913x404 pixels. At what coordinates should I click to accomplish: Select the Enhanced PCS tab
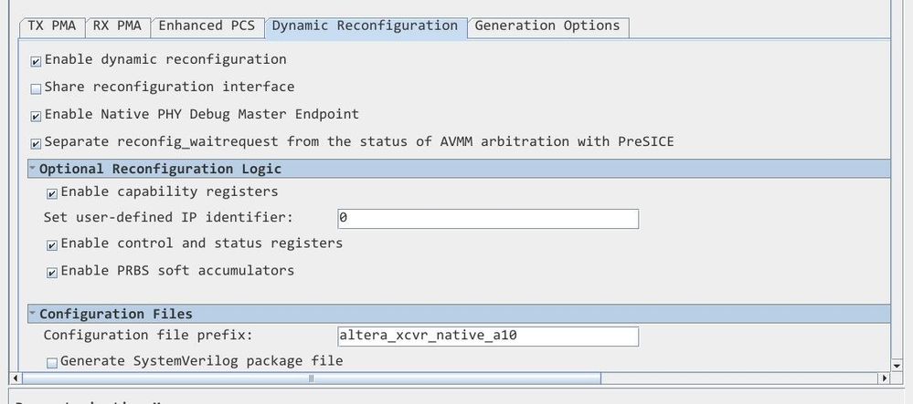[207, 26]
